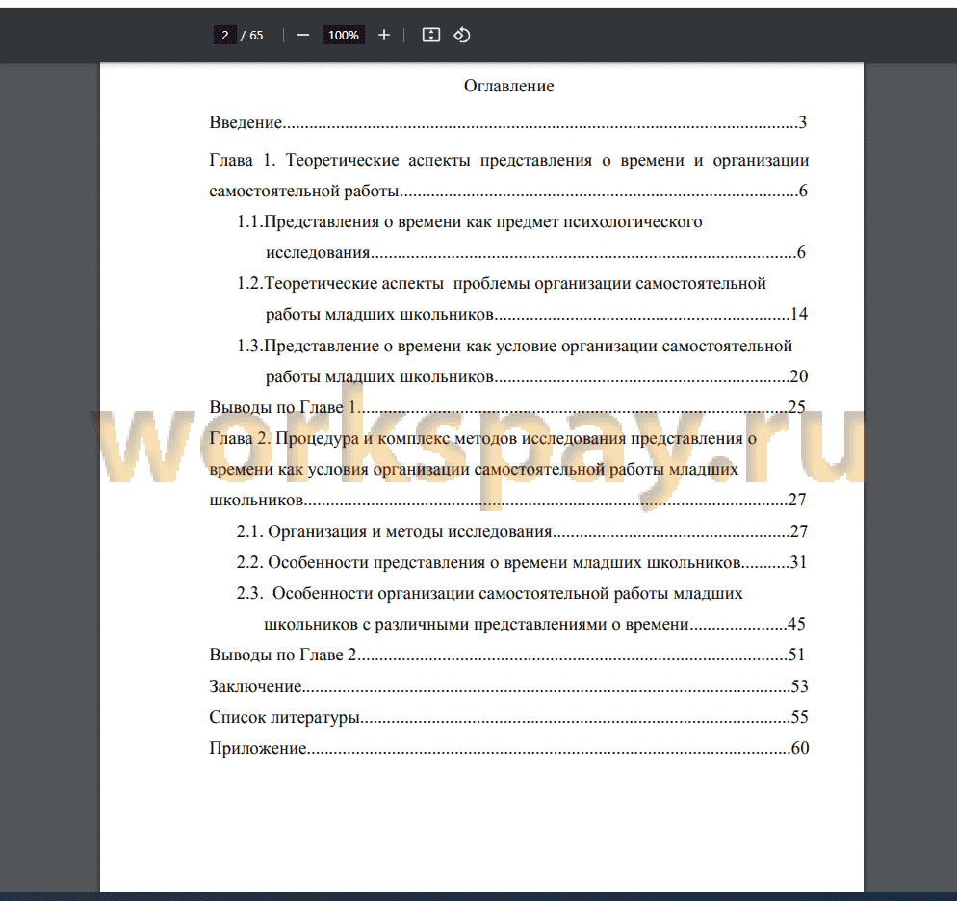Click the zoom in plus icon

tap(384, 36)
